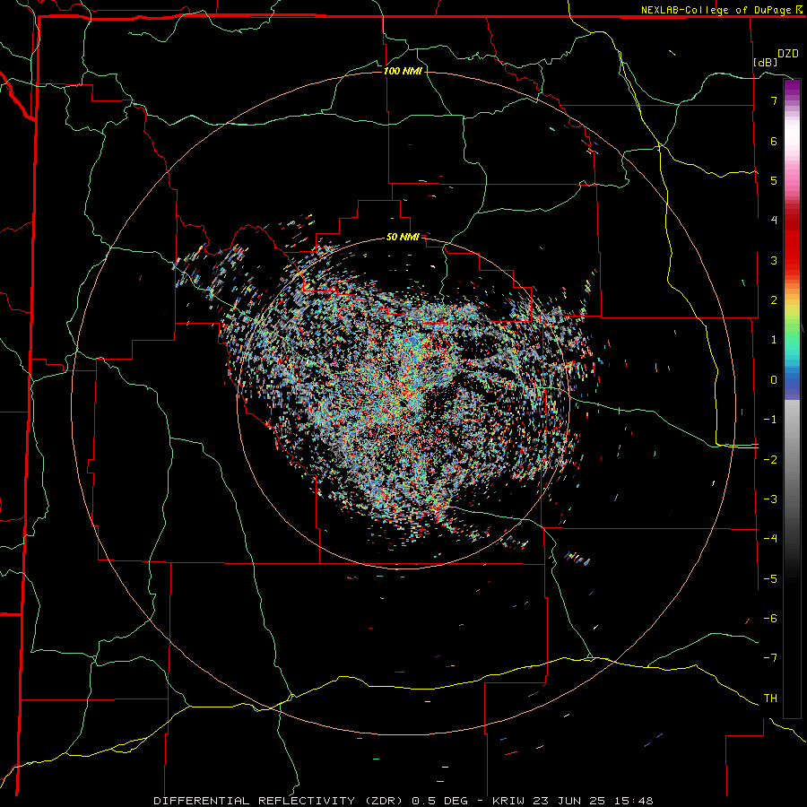Click the TH label under the scale
The image size is (807, 807).
[770, 699]
